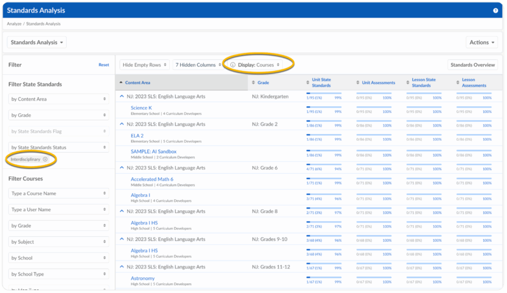This screenshot has width=507, height=293.
Task: Collapse the NJ: Kindergarten ELA row
Action: [122, 96]
